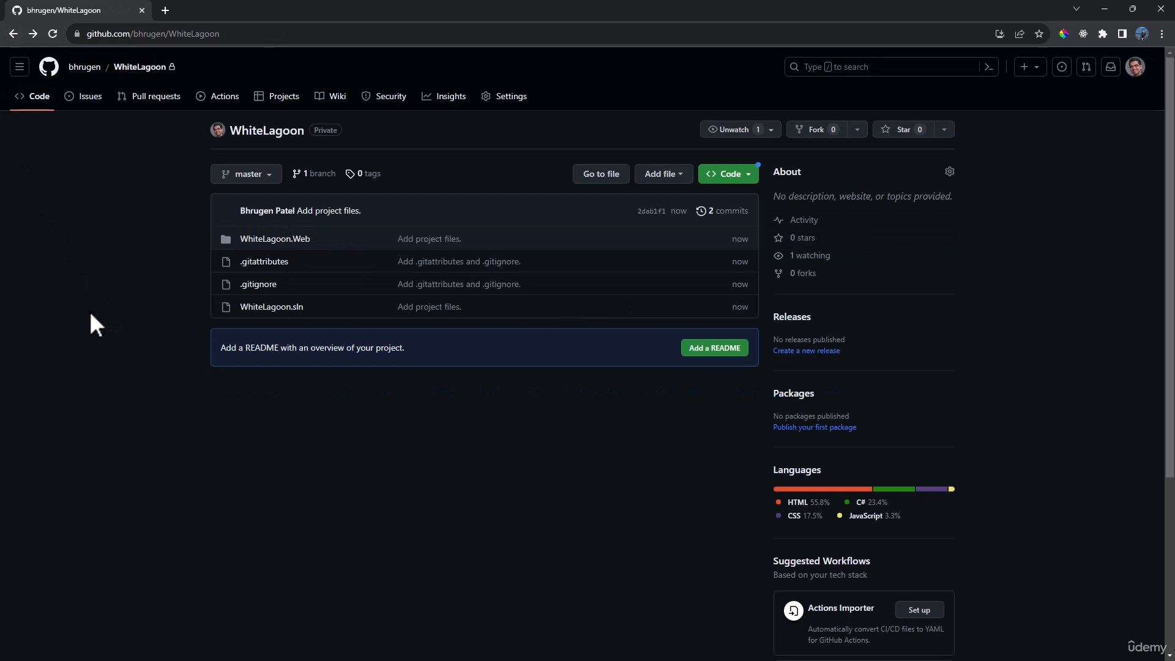Viewport: 1175px width, 661px height.
Task: Bookmark this page with star icon
Action: point(1039,34)
